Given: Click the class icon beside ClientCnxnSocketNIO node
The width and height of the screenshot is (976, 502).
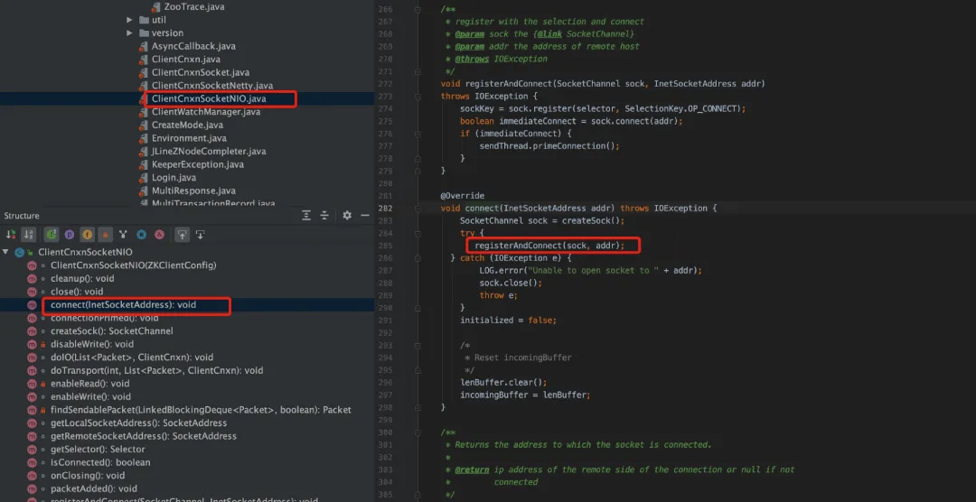Looking at the screenshot, I should [x=19, y=252].
